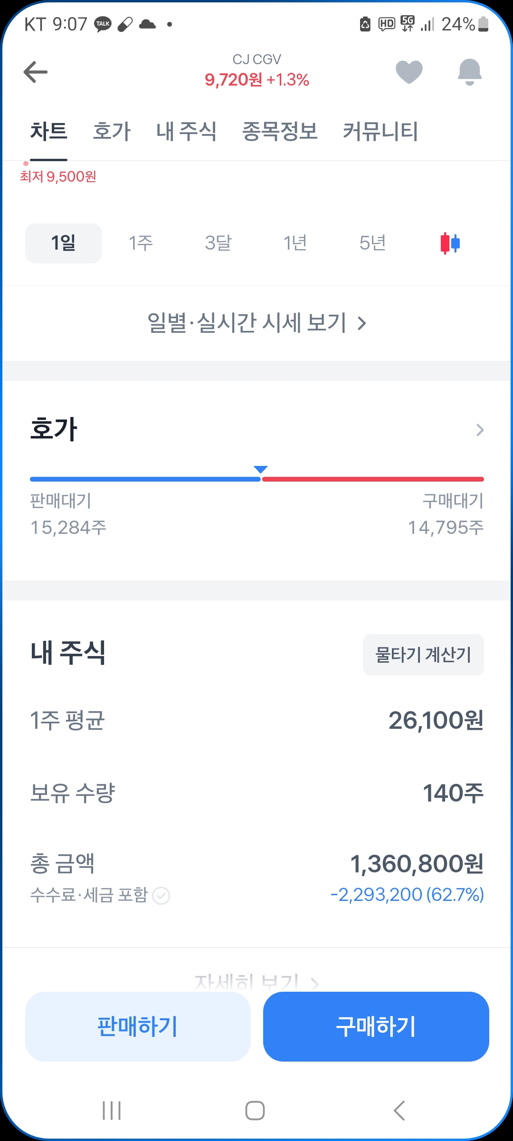The image size is (513, 1141).
Task: Open the 내 주식 tab
Action: coord(186,131)
